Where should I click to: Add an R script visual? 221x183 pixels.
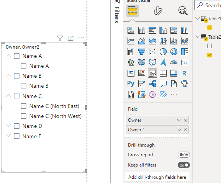[185, 73]
